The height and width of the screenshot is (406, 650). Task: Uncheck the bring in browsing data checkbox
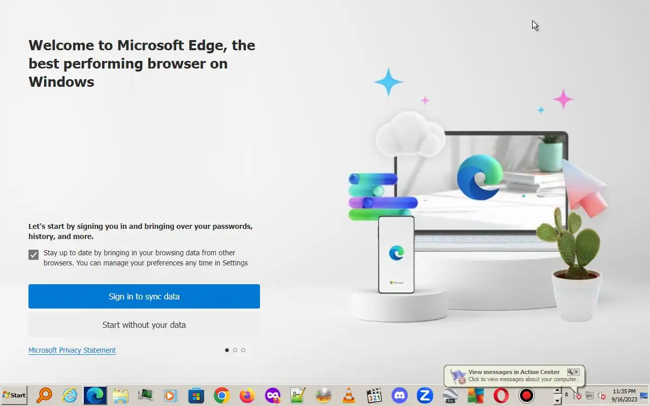[34, 255]
